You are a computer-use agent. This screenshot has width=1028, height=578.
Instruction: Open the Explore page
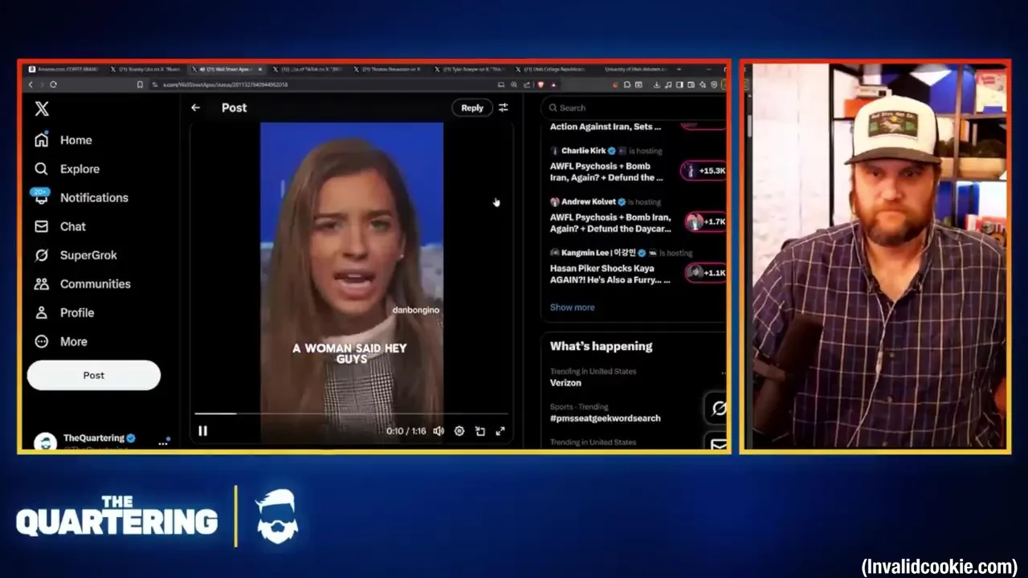[67, 169]
